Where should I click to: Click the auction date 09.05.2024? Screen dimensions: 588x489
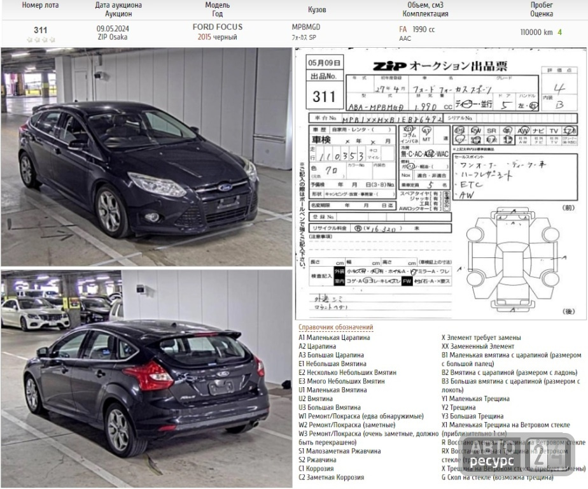[x=113, y=29]
